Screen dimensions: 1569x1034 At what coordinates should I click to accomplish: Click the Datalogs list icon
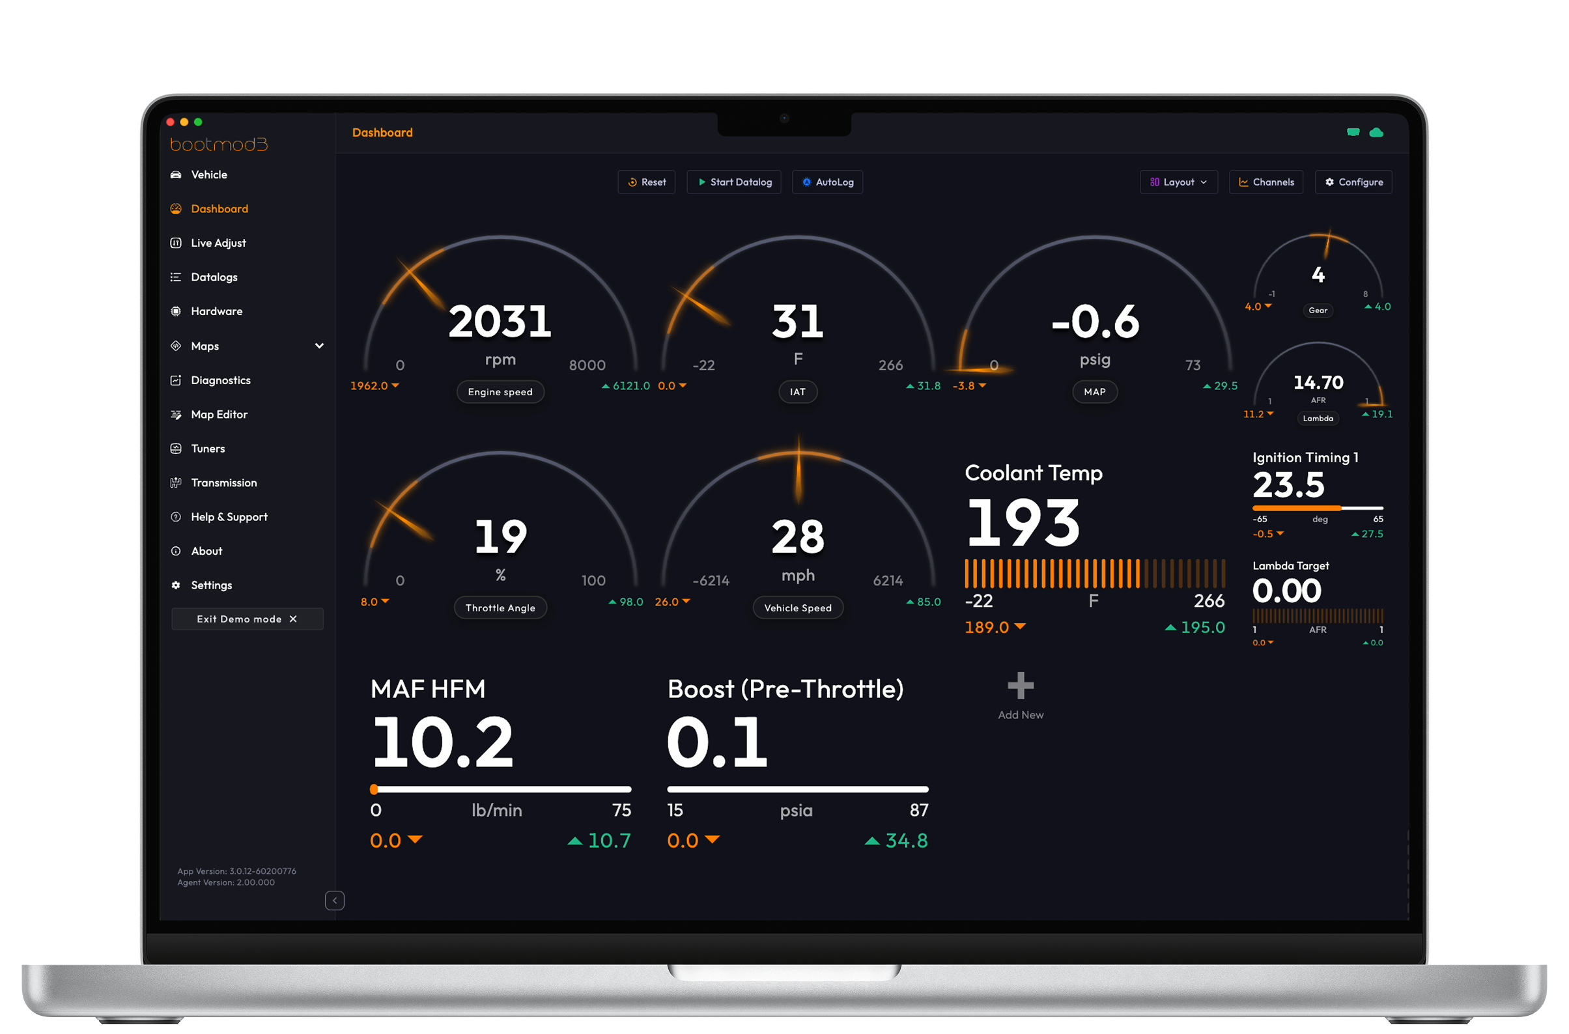(x=176, y=277)
